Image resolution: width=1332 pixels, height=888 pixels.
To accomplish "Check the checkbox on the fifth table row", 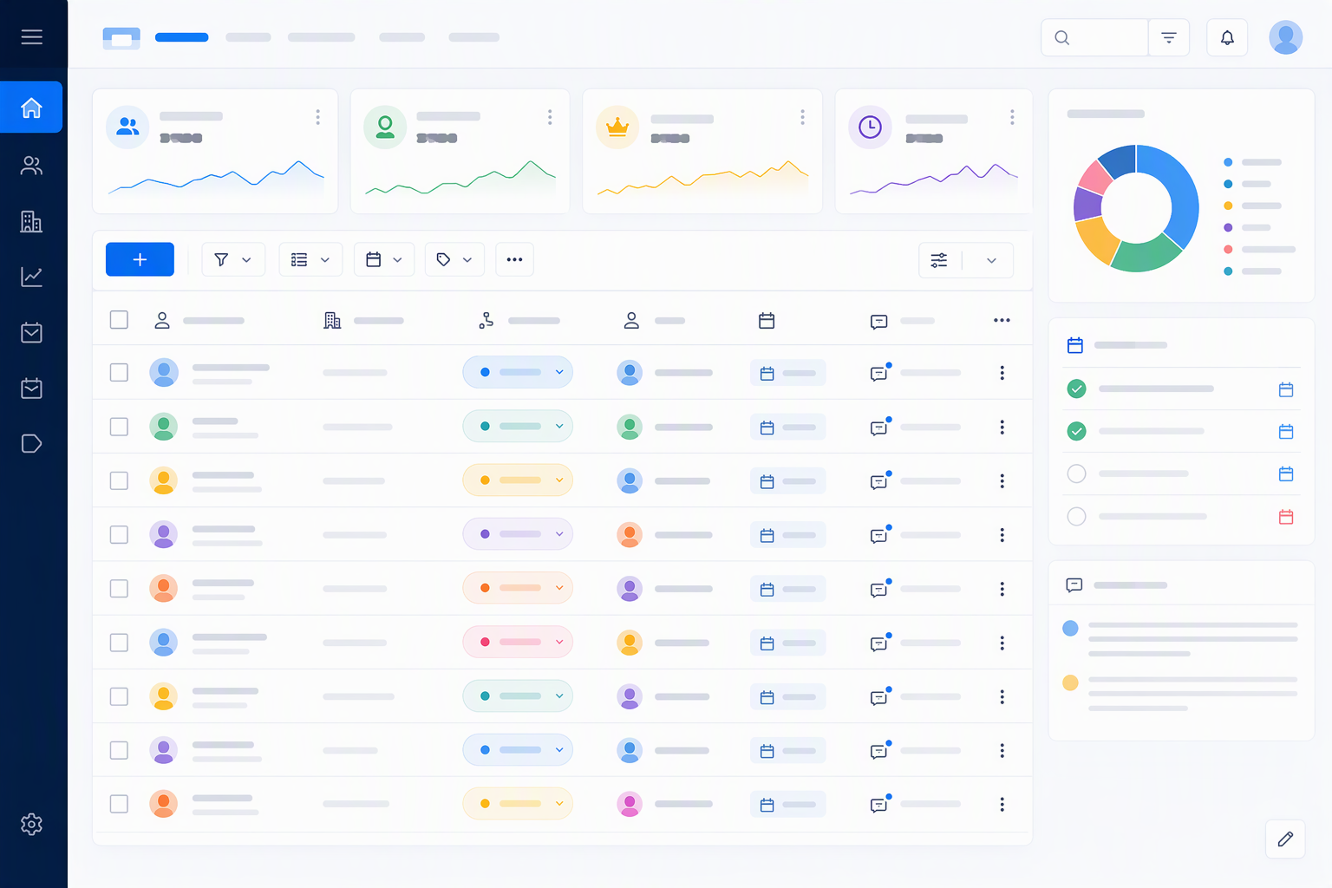I will pyautogui.click(x=120, y=589).
